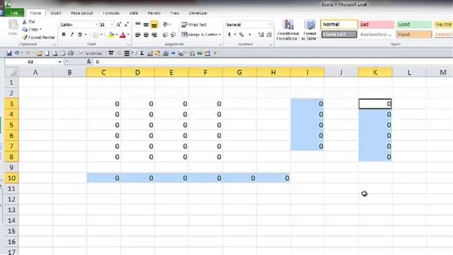
Task: Select row 9 header
Action: pos(11,167)
